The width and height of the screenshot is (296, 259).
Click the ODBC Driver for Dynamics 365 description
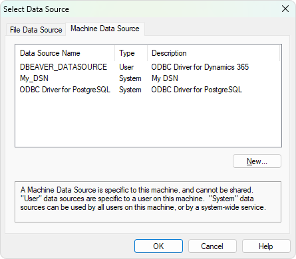point(200,67)
